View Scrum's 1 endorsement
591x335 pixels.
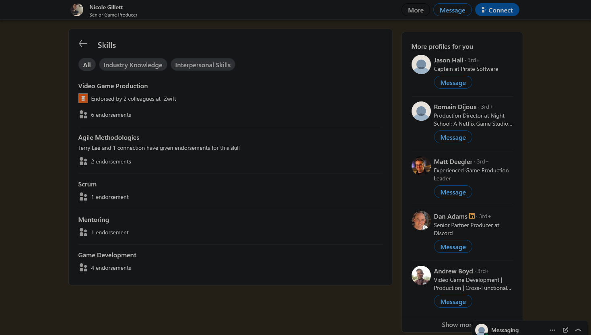point(110,197)
